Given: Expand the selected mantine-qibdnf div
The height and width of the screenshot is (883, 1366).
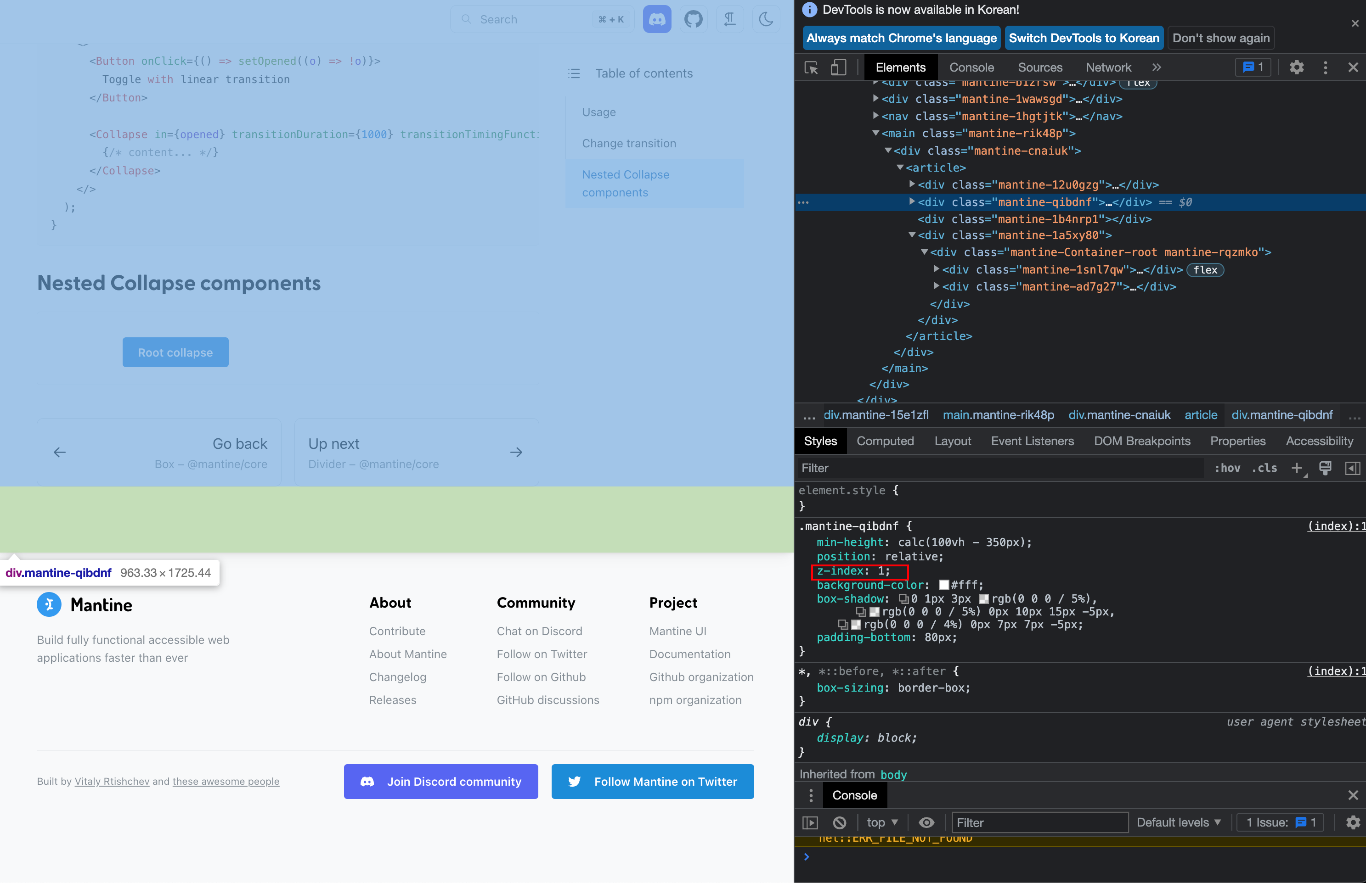Looking at the screenshot, I should pyautogui.click(x=912, y=201).
